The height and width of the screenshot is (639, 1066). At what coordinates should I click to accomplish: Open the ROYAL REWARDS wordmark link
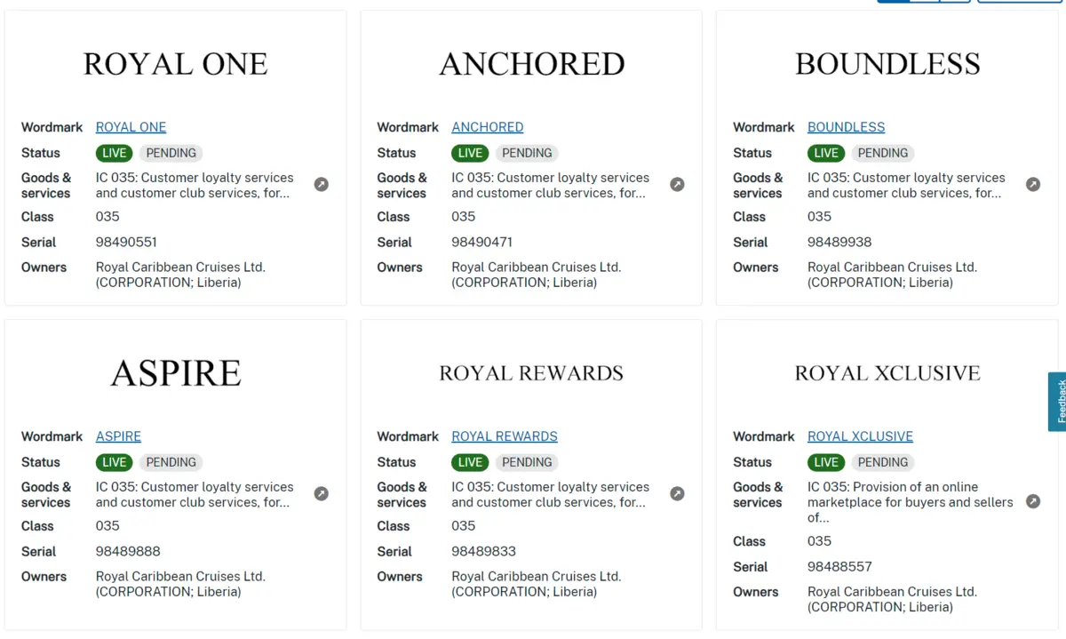click(x=504, y=436)
